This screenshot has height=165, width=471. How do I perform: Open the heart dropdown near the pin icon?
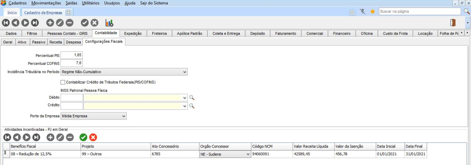click(352, 12)
